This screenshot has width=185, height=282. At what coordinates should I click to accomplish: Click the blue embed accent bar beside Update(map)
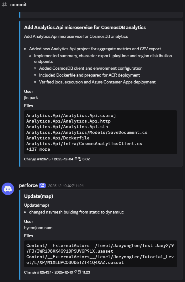click(x=21, y=231)
